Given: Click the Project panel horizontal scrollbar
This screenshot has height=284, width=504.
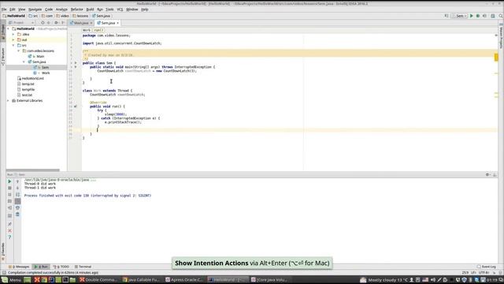Looking at the screenshot, I should point(33,170).
